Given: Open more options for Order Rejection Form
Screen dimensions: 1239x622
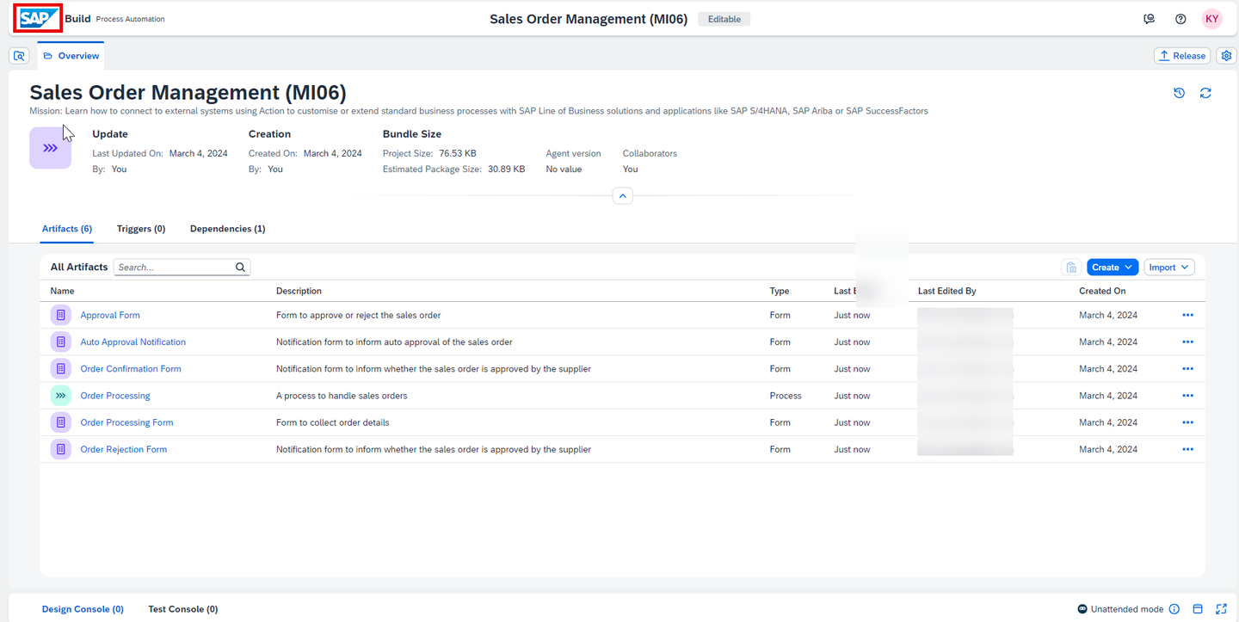Looking at the screenshot, I should pyautogui.click(x=1188, y=449).
